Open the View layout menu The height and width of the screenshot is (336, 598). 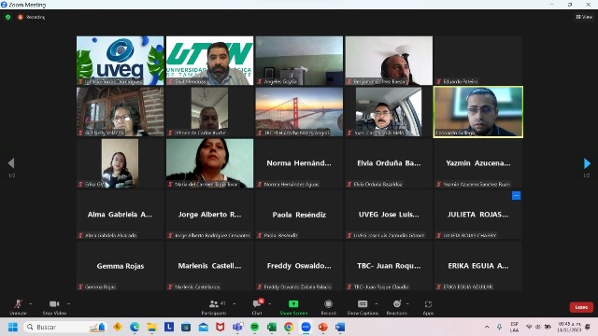click(584, 17)
